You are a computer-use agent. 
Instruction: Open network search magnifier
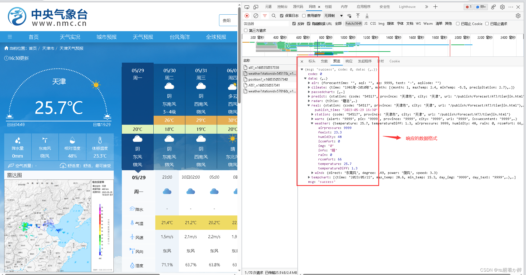[x=274, y=16]
